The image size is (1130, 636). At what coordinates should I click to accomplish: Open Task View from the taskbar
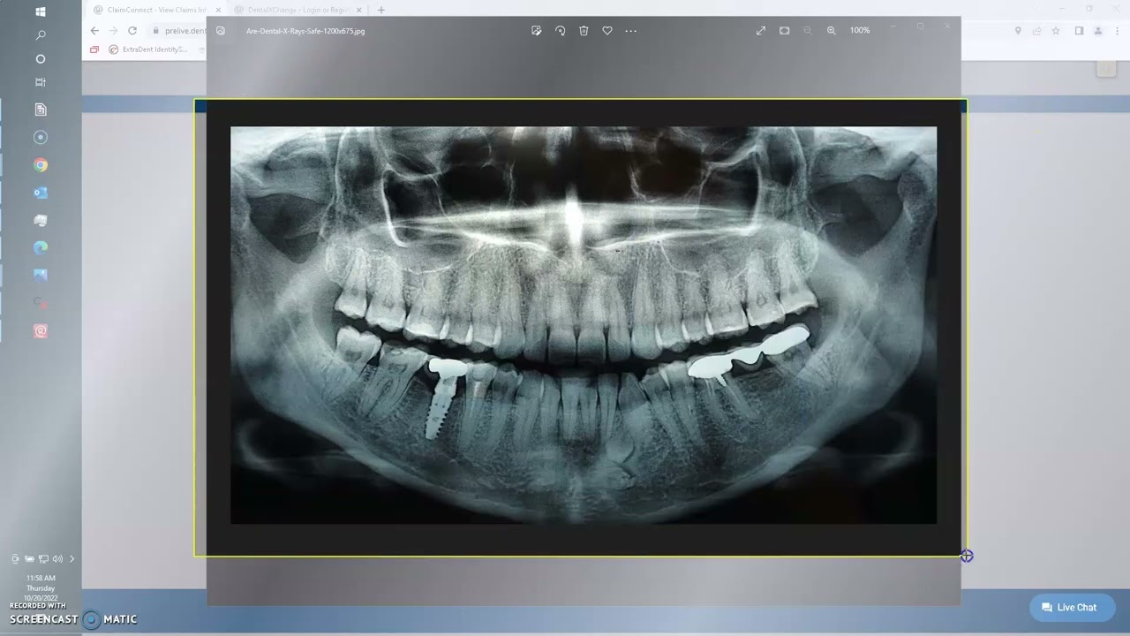pyautogui.click(x=41, y=82)
